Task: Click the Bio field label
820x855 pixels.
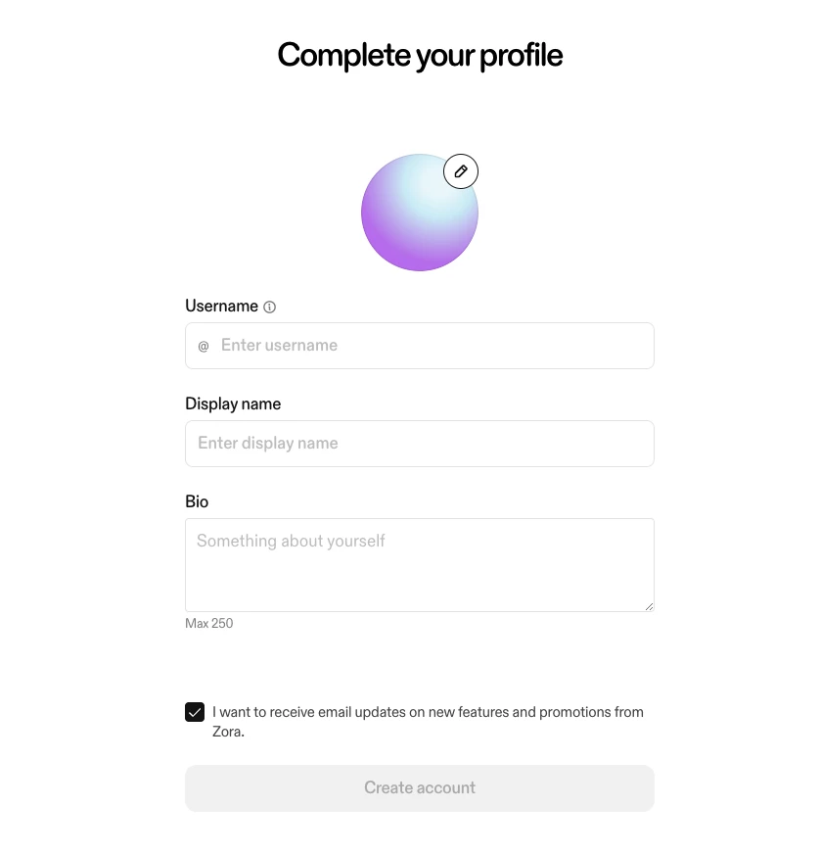Action: coord(197,501)
